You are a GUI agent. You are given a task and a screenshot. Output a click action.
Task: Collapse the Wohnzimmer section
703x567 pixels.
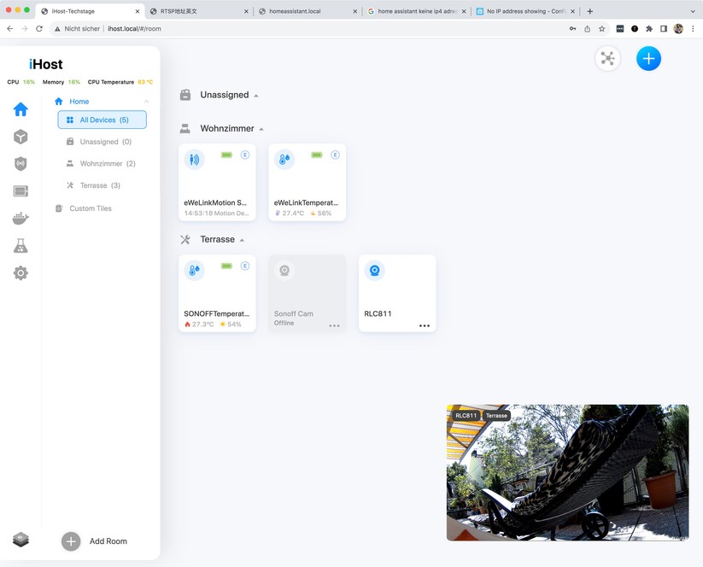[261, 129]
